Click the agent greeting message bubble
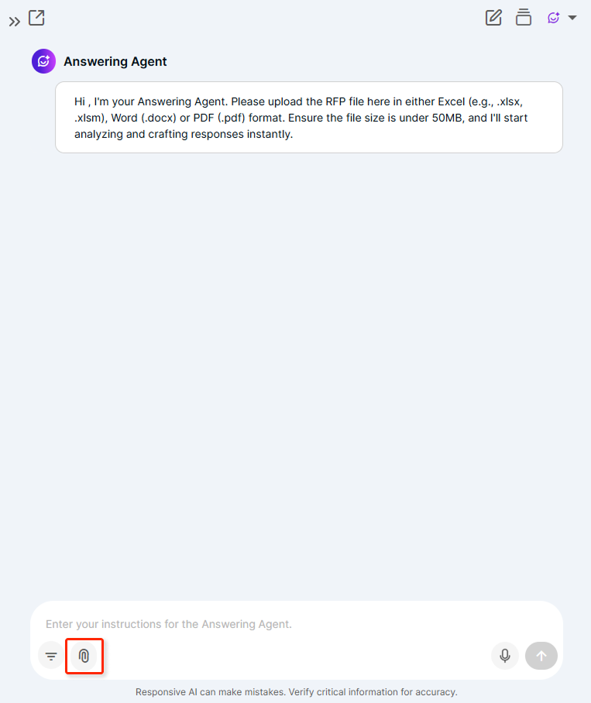 [309, 118]
